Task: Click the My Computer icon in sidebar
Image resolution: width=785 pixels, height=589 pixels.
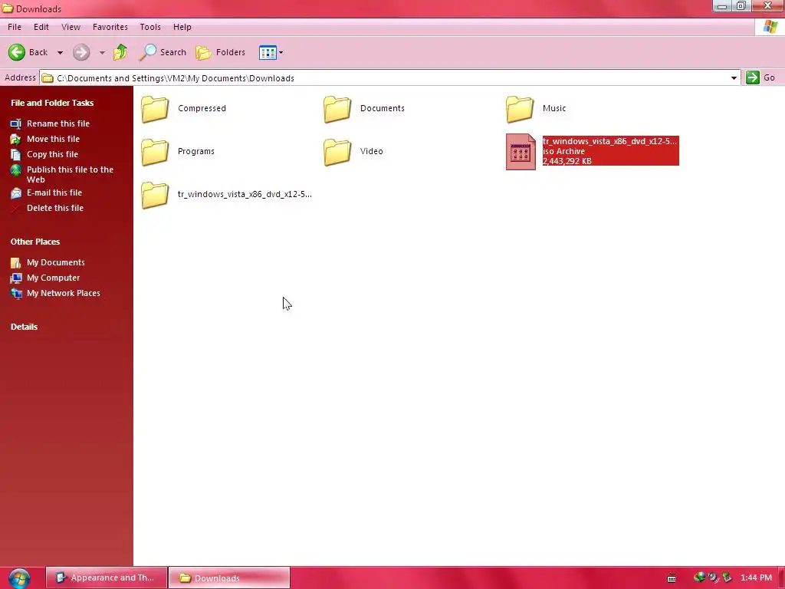Action: [x=16, y=278]
